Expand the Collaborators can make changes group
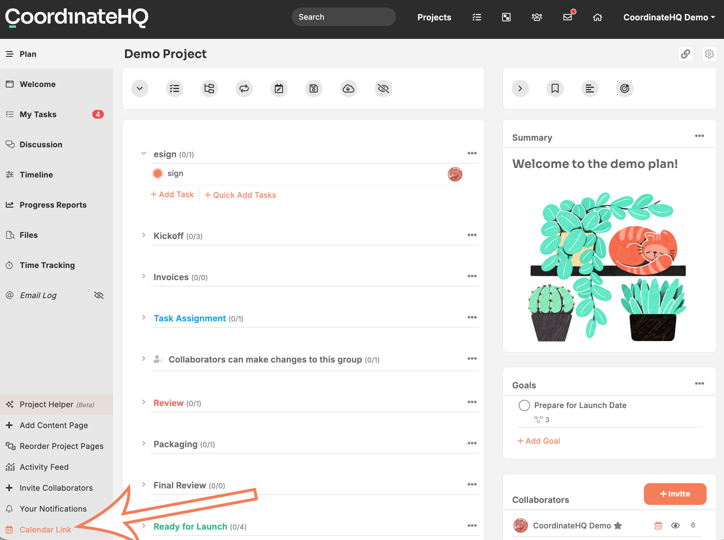Viewport: 724px width, 540px height. [x=144, y=358]
